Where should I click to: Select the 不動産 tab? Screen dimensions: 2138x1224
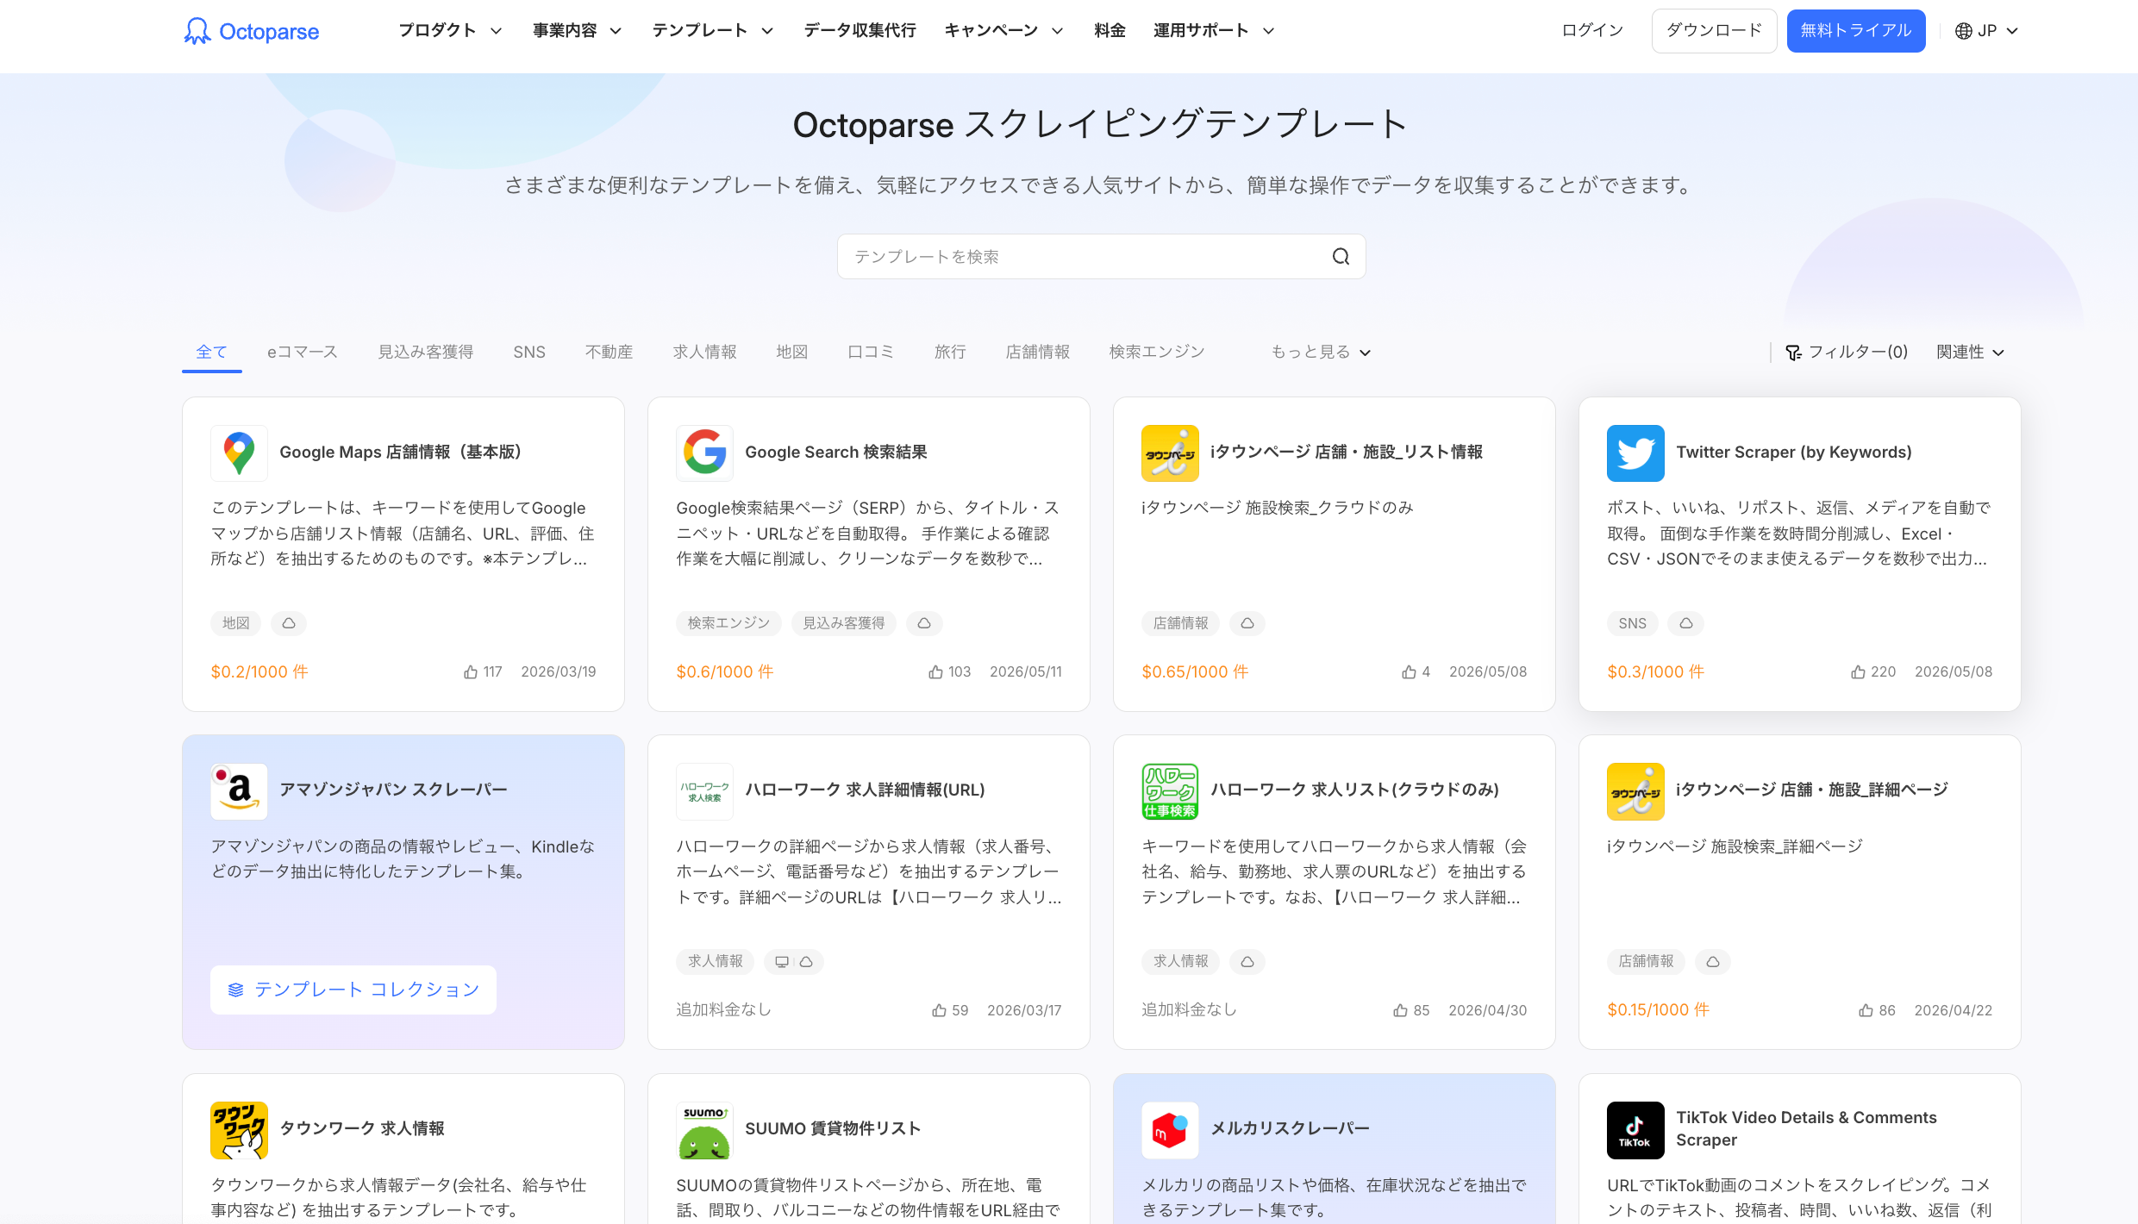coord(609,352)
